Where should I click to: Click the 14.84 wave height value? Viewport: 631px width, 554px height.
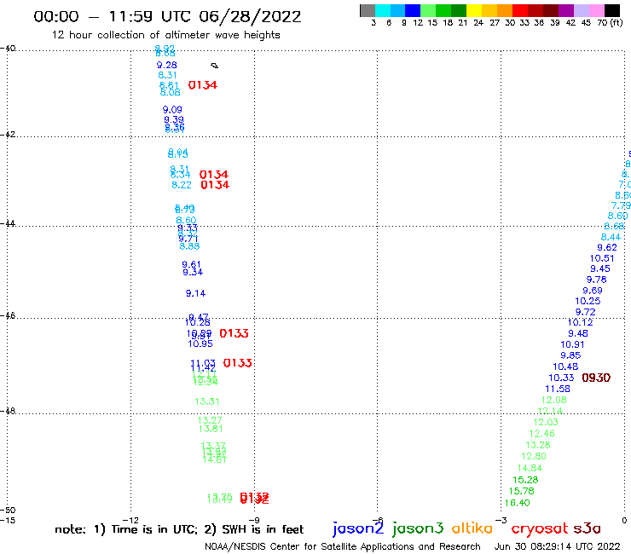(530, 468)
